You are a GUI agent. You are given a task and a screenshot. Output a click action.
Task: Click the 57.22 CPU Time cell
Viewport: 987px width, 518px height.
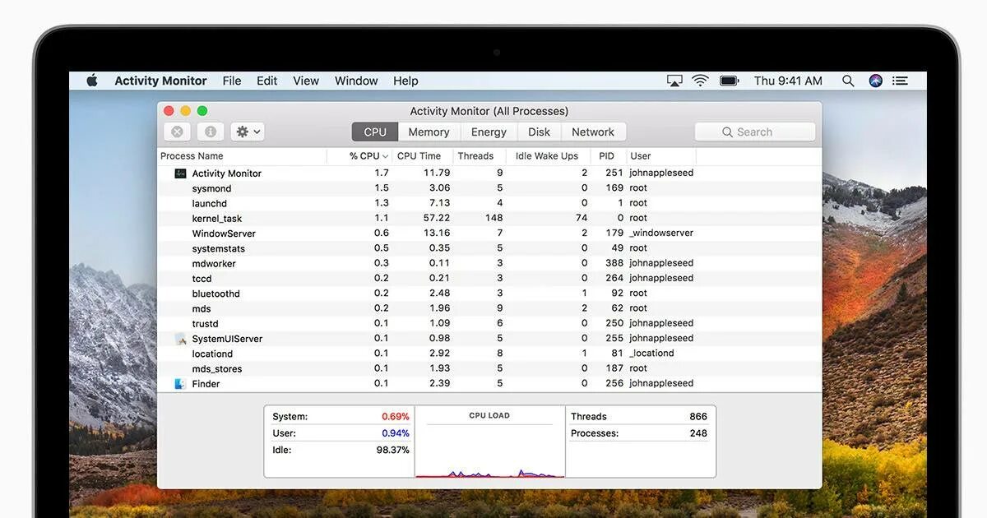coord(436,218)
